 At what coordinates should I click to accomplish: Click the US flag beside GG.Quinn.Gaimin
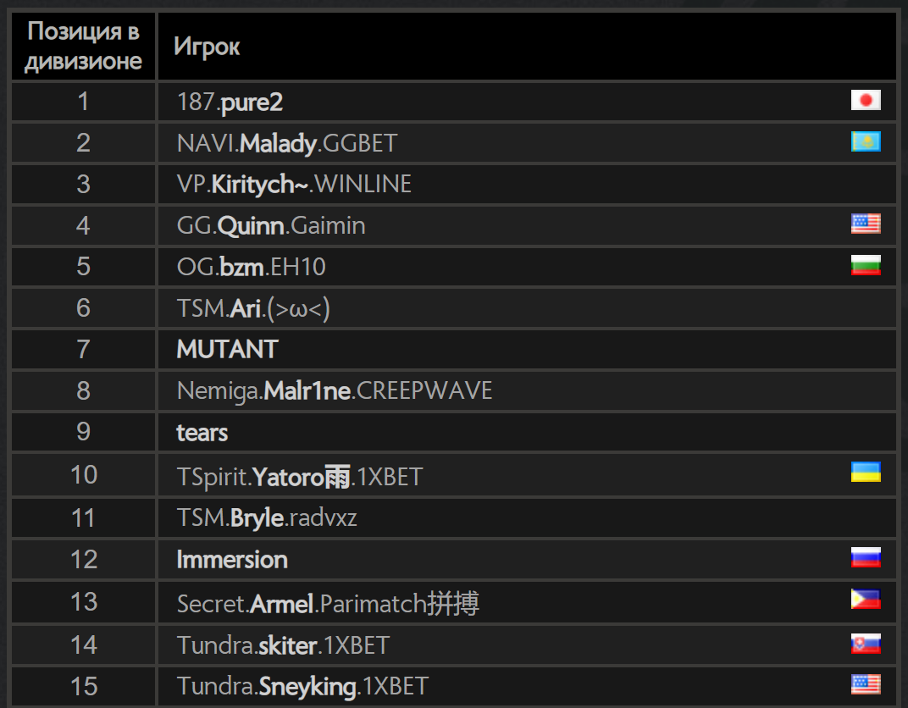click(x=866, y=224)
